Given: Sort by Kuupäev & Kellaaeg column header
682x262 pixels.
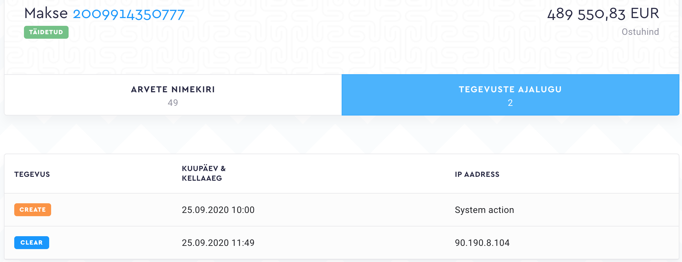Looking at the screenshot, I should 203,173.
